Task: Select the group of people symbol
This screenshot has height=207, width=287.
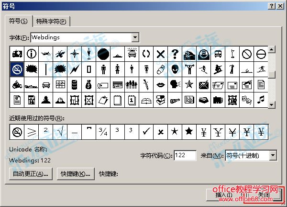Action: 132,85
